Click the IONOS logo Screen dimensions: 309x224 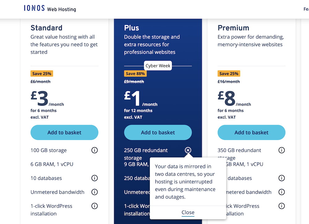34,8
